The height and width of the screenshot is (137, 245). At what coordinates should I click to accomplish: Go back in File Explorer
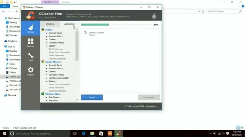pos(3,11)
